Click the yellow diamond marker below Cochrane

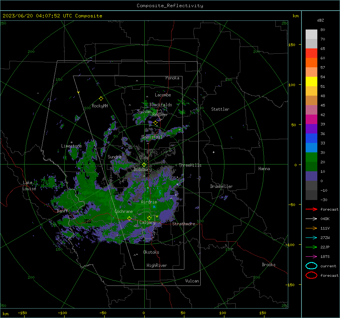pos(129,218)
